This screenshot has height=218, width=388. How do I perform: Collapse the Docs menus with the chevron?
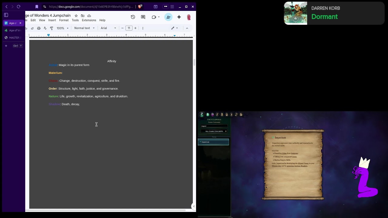[x=187, y=28]
